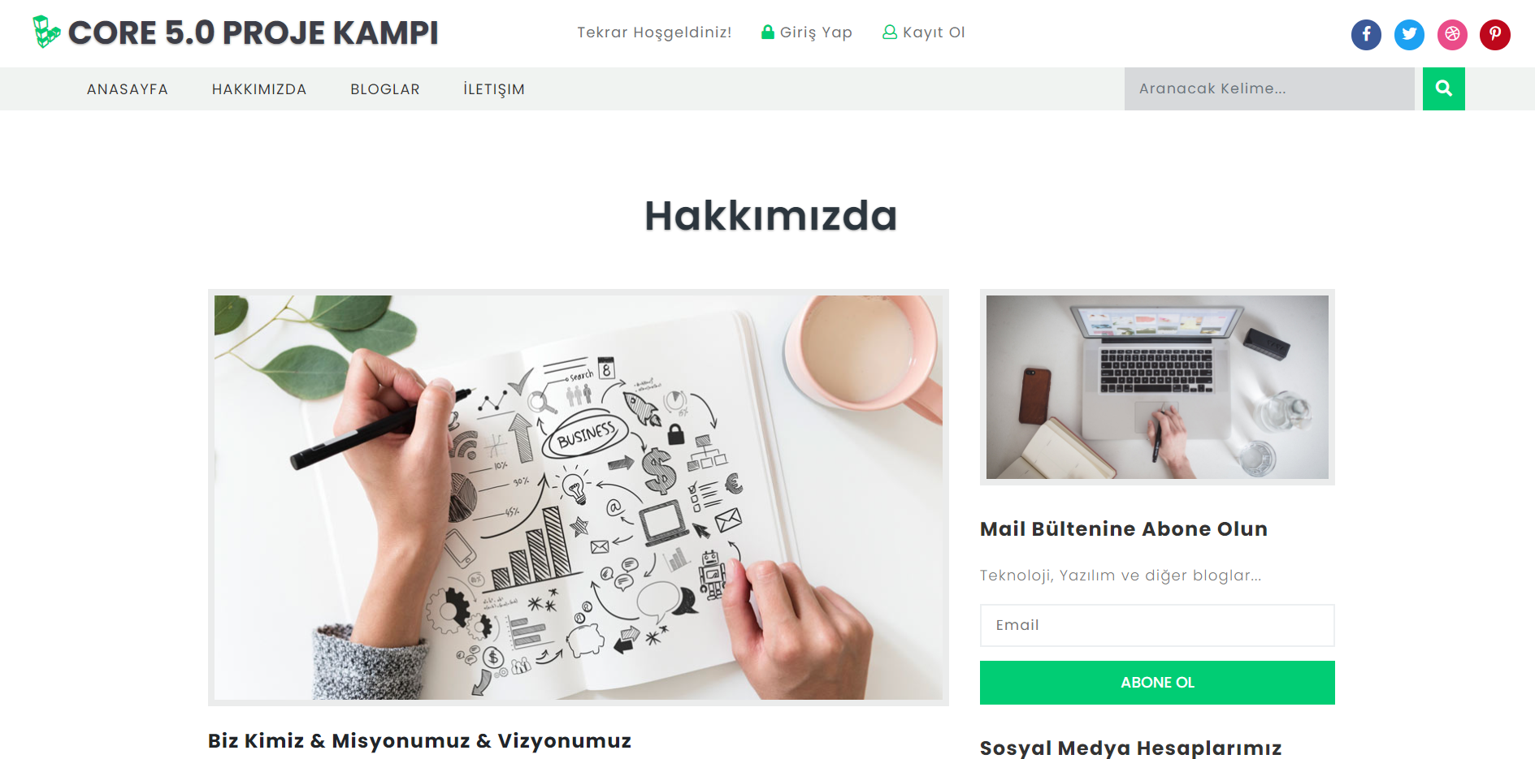Open the İLETİŞİM menu item
1535x759 pixels.
pos(494,89)
